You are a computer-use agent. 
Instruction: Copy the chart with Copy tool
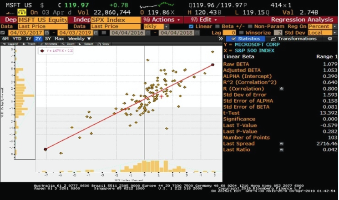point(104,44)
